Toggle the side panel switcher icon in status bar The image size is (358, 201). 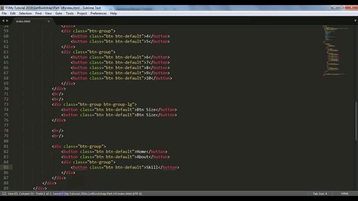[4, 194]
